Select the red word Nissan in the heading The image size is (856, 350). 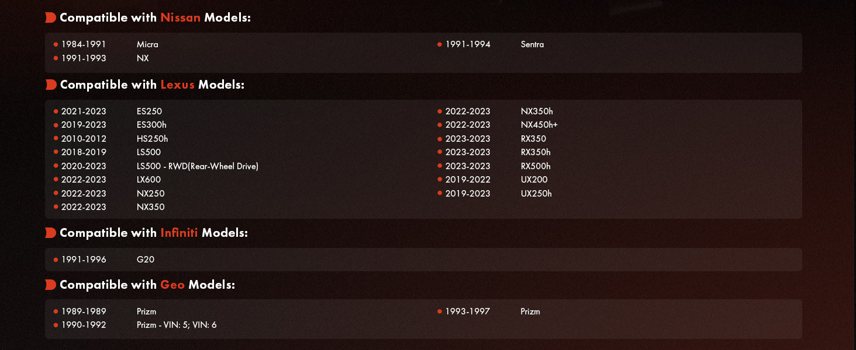click(180, 17)
